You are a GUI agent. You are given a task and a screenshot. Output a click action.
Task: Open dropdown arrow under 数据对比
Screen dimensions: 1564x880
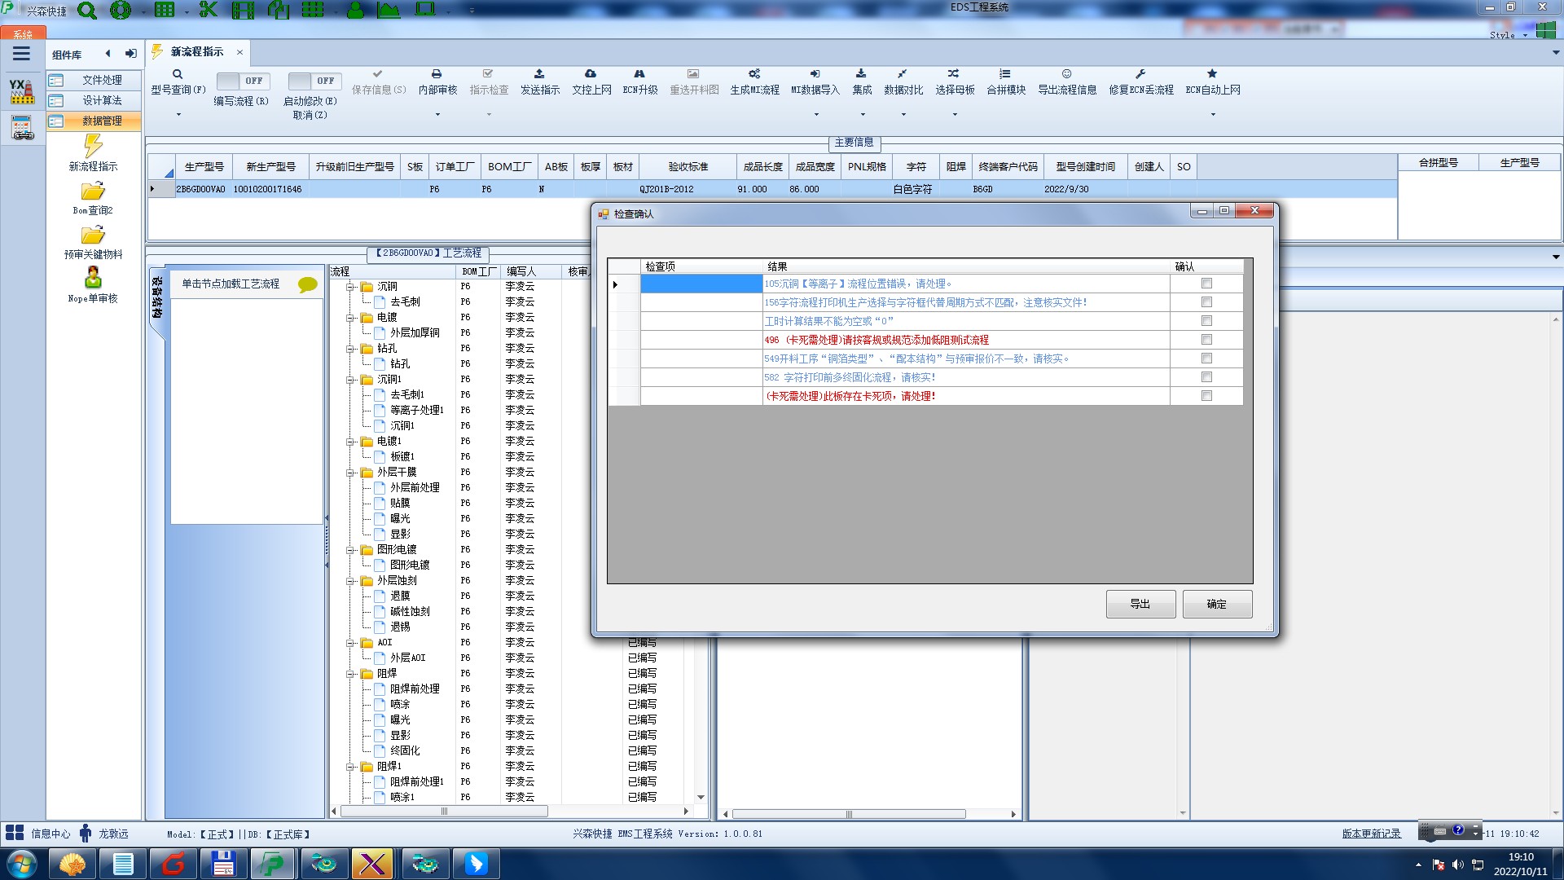tap(903, 115)
